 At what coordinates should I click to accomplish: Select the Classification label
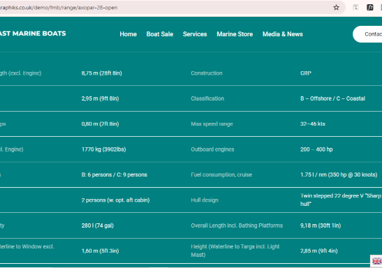point(207,98)
